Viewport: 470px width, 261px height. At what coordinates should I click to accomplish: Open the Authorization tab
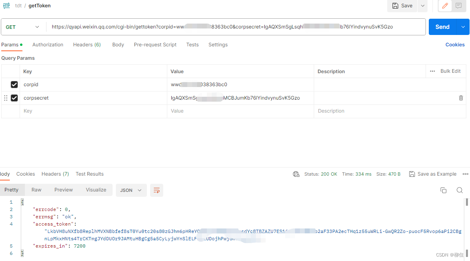coord(48,45)
